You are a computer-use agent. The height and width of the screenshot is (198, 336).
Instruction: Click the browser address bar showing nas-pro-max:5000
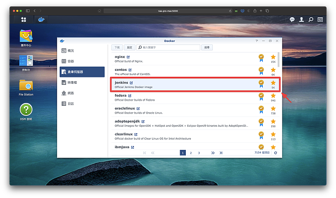point(168,11)
